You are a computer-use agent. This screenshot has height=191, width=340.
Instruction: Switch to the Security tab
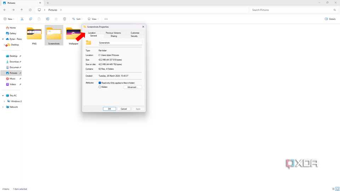click(134, 36)
